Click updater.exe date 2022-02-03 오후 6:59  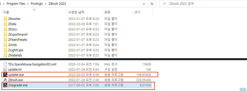click(x=84, y=75)
